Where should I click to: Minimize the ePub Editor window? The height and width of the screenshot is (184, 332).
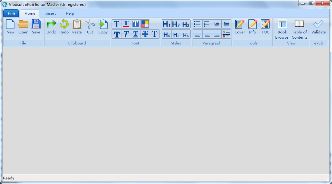[x=303, y=3]
